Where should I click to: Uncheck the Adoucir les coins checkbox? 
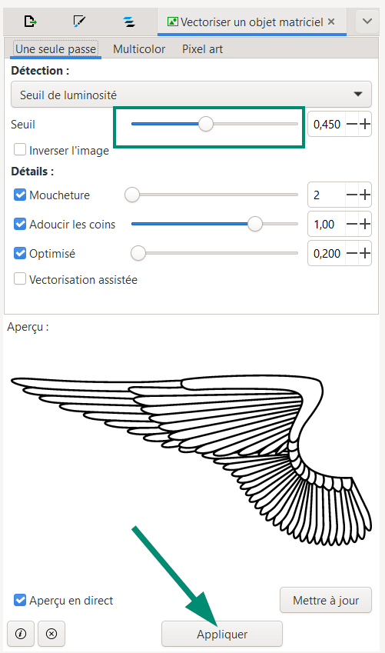20,224
